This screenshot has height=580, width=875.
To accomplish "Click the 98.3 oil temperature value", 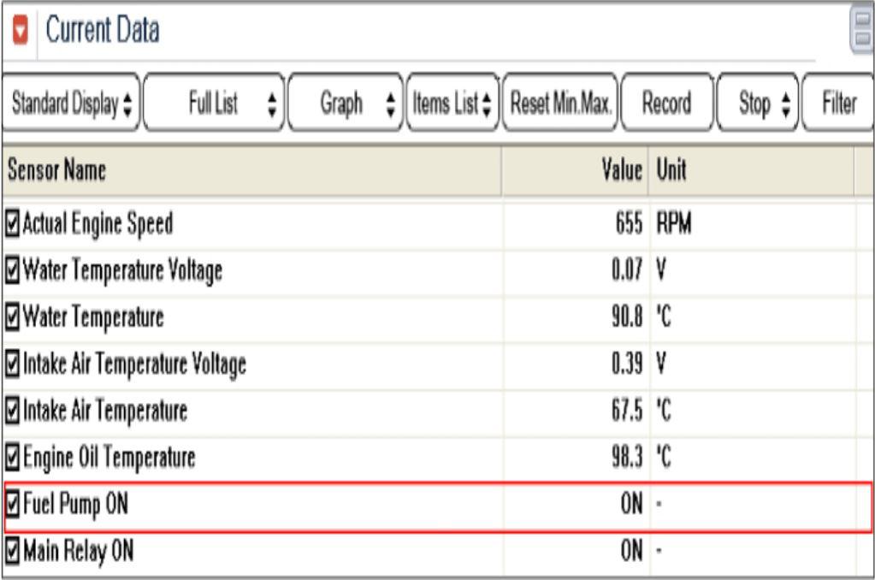I will [x=627, y=457].
